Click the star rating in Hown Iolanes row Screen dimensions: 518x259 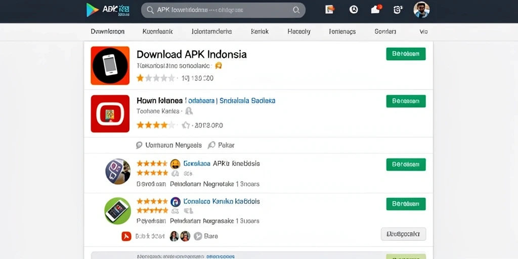(x=156, y=125)
